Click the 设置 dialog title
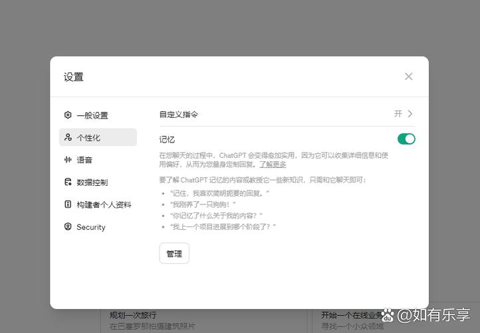Screen dimensions: 480x333 pos(74,77)
